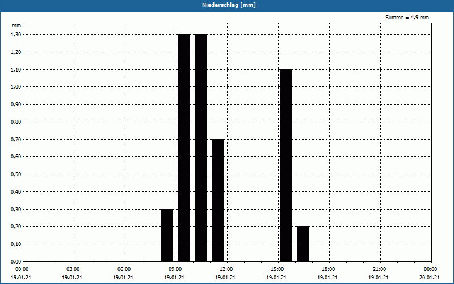Click the 0,60 y-axis value
Viewport: 454px width, 284px height.
coord(16,157)
